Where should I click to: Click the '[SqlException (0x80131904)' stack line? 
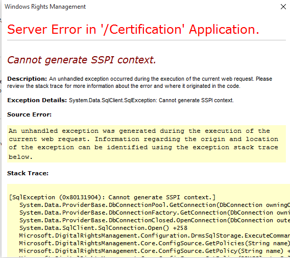(x=112, y=197)
